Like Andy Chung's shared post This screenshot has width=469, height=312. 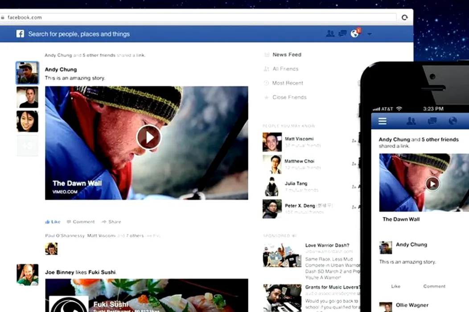tap(53, 222)
